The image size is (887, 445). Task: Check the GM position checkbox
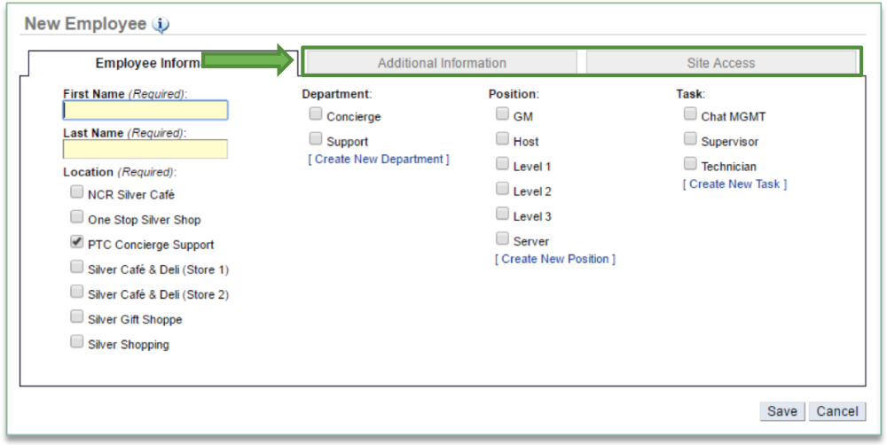tap(503, 114)
